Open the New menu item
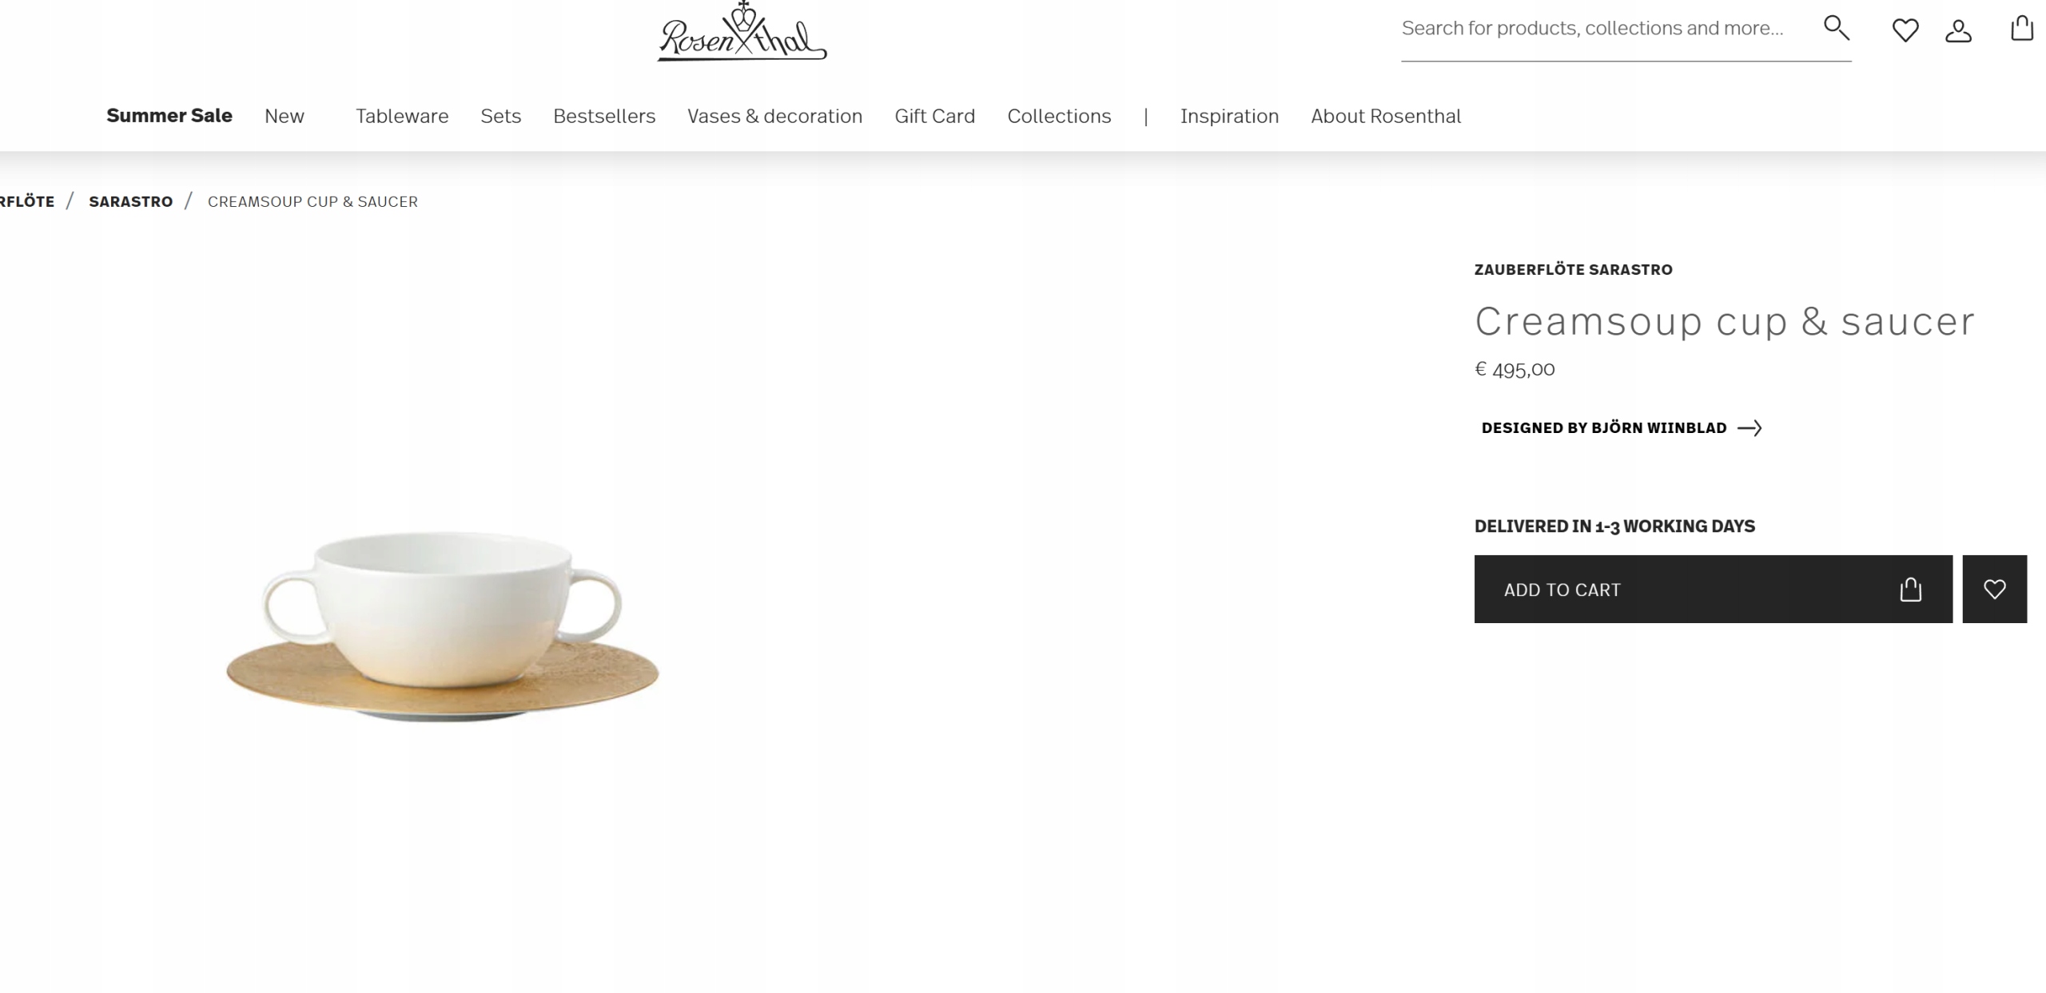The height and width of the screenshot is (993, 2046). click(285, 116)
